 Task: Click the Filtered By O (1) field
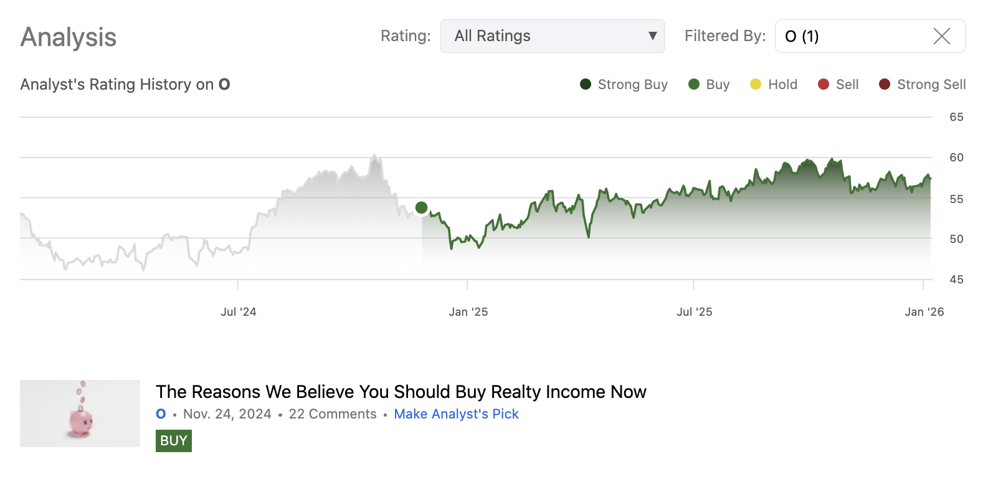pyautogui.click(x=870, y=36)
